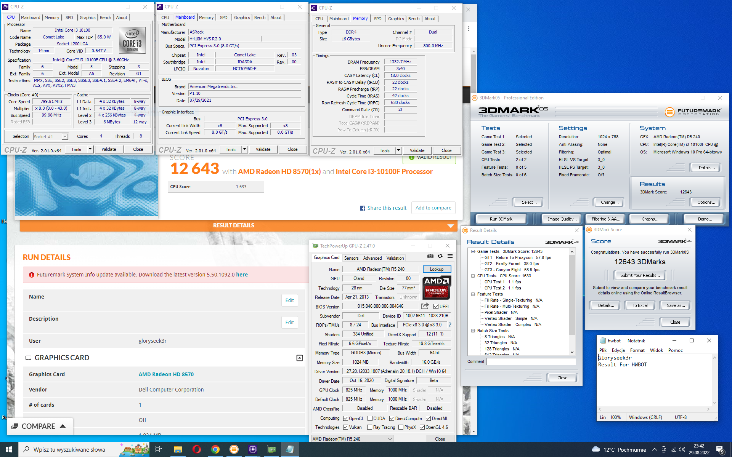The width and height of the screenshot is (732, 457).
Task: Open File Explorer from the taskbar
Action: coord(178,449)
